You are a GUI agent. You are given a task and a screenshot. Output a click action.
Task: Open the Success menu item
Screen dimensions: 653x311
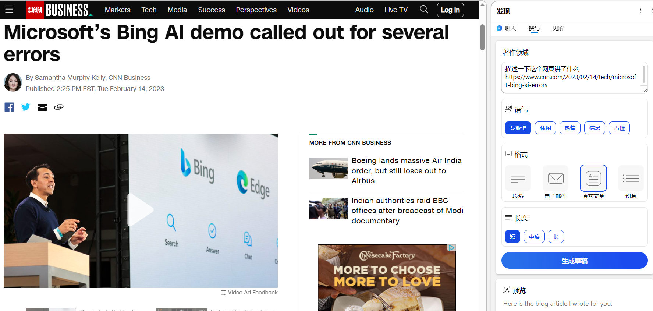click(212, 10)
